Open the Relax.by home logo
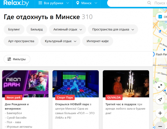Image resolution: width=167 pixels, height=129 pixels. point(16,3)
